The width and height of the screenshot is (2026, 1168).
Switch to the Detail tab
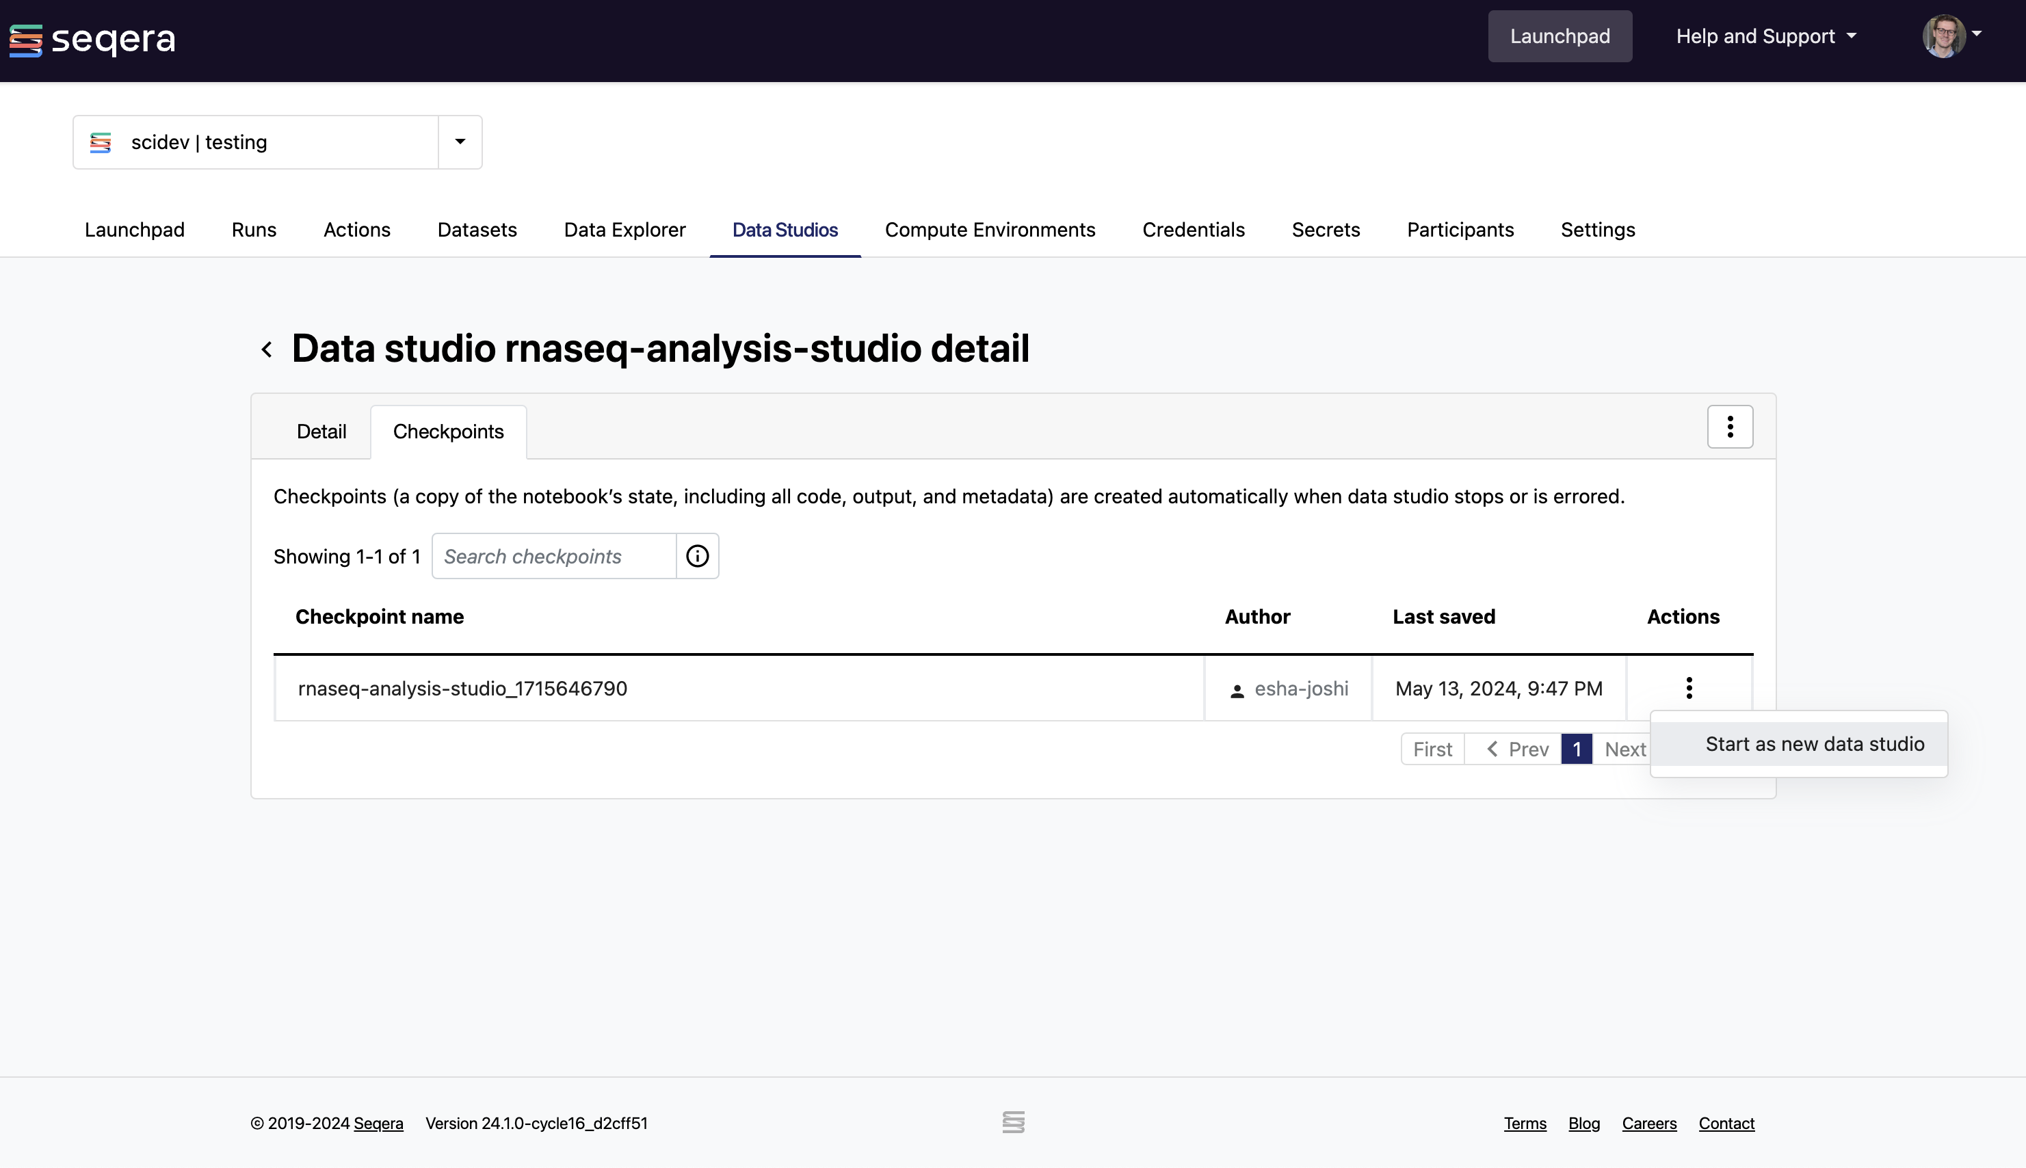321,431
